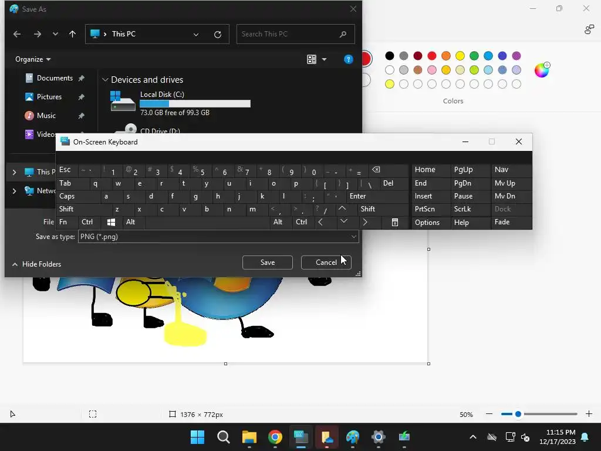
Task: Refresh This PC location
Action: 218,35
